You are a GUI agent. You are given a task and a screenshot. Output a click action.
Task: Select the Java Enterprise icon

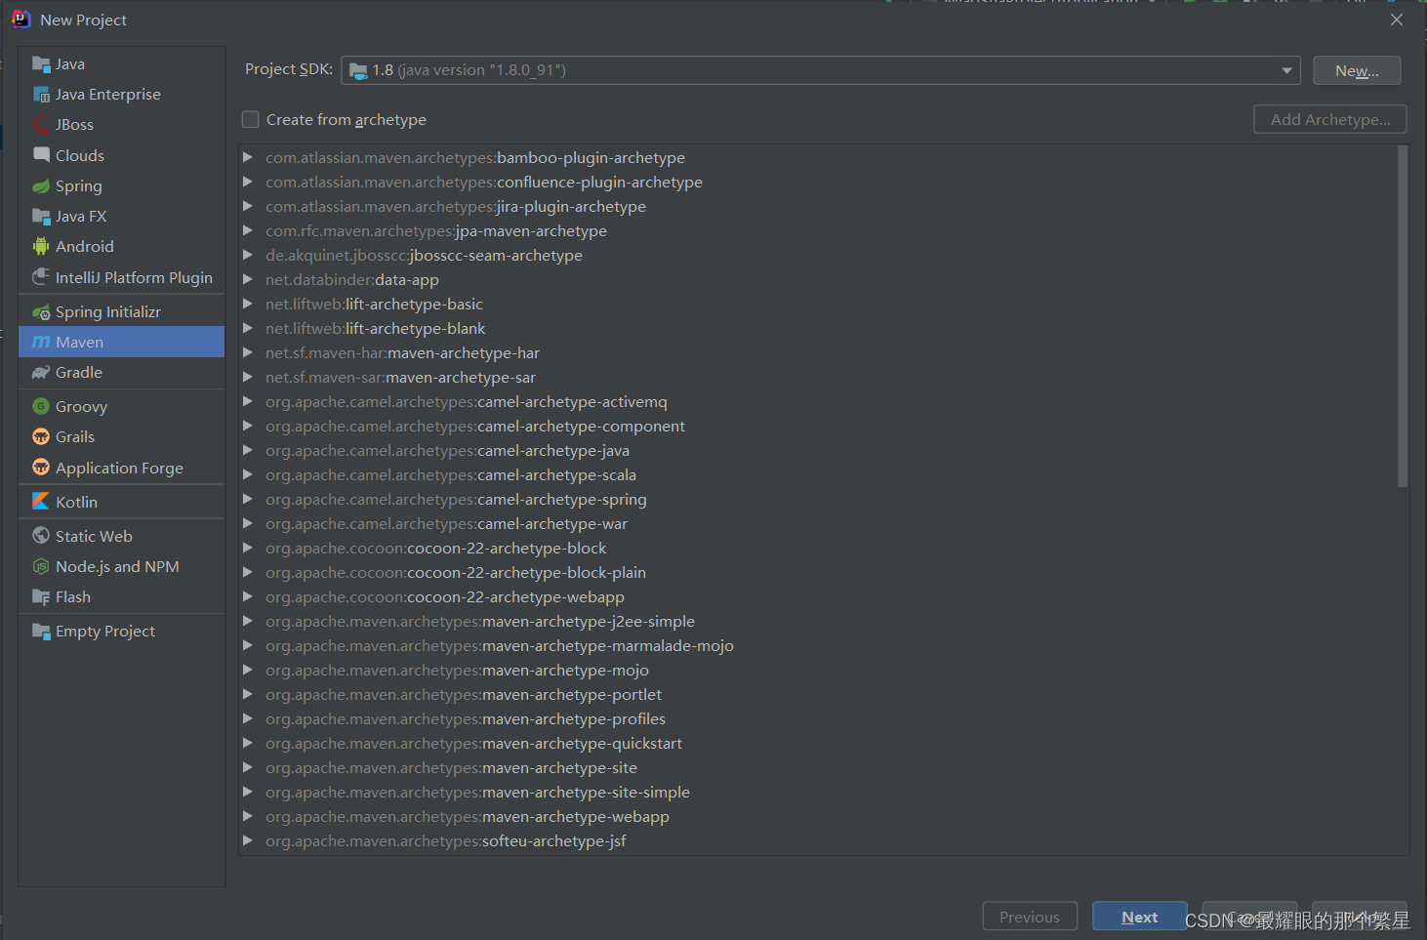pos(41,95)
